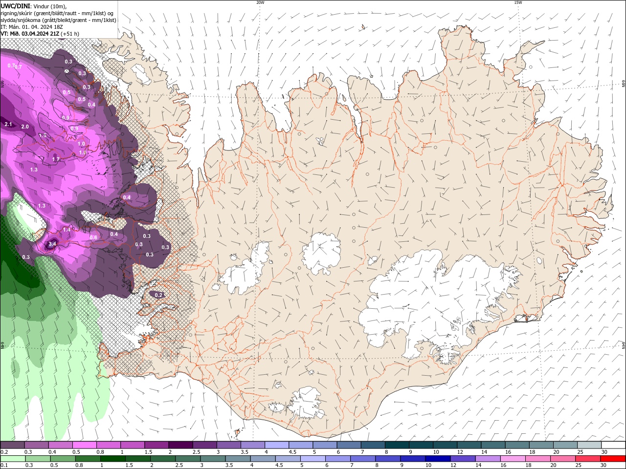Pick the dark teal swatch between 8 and 9, upper scale
626x469 pixels.
click(x=397, y=445)
